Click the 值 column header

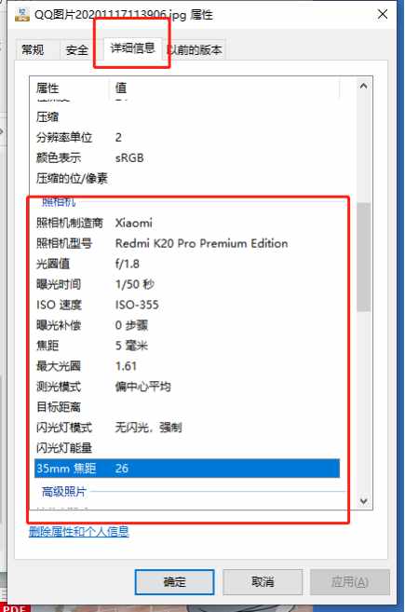pos(224,88)
